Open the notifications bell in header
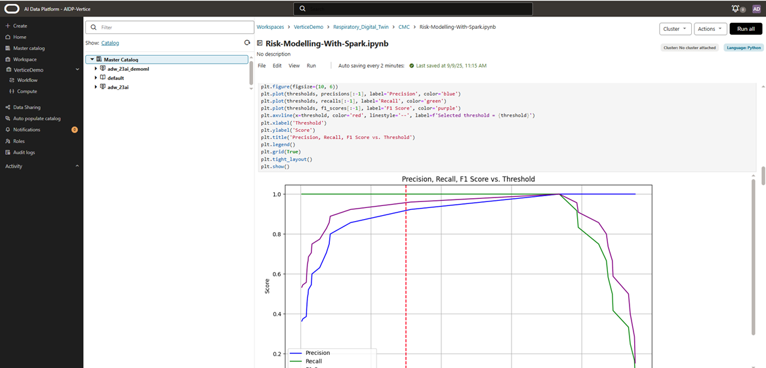The image size is (766, 368). point(735,9)
